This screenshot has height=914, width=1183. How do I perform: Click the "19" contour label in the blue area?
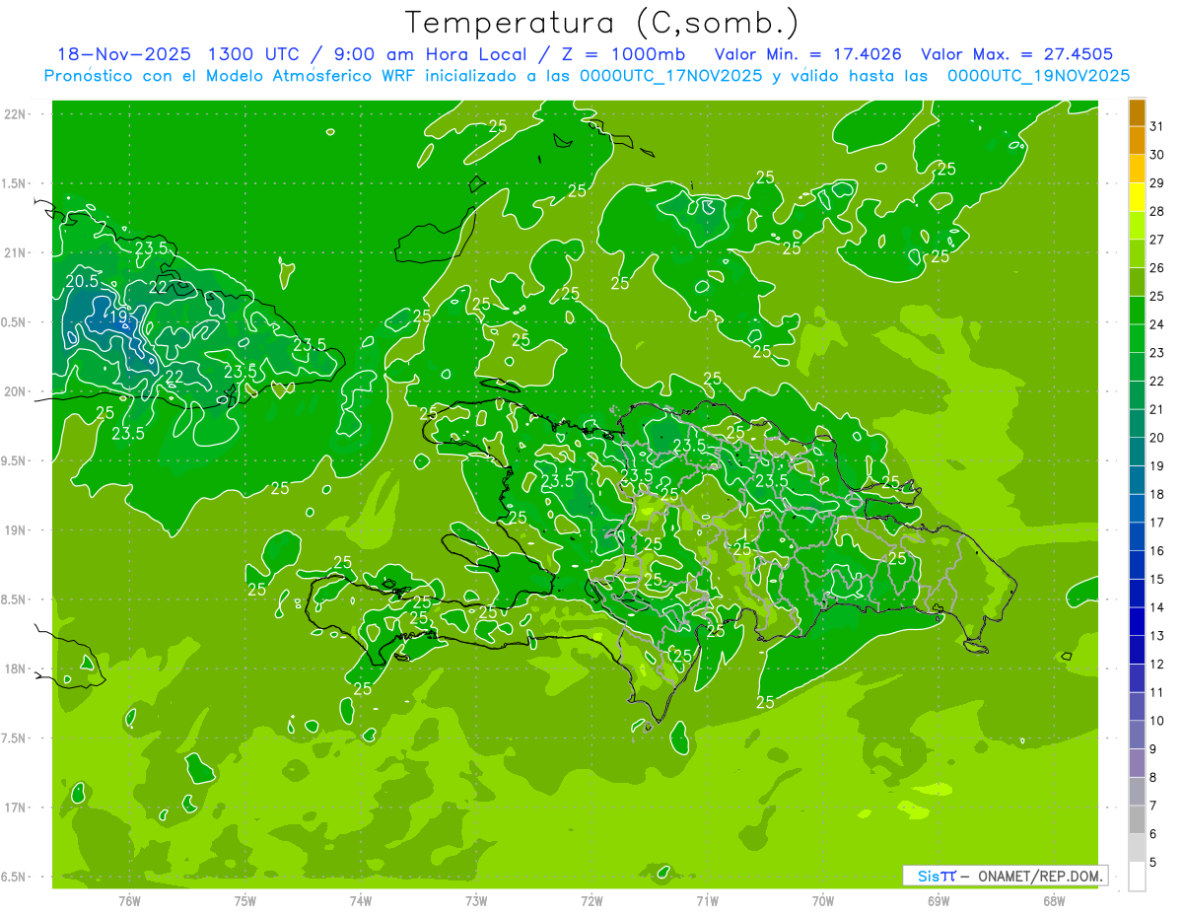(x=118, y=317)
